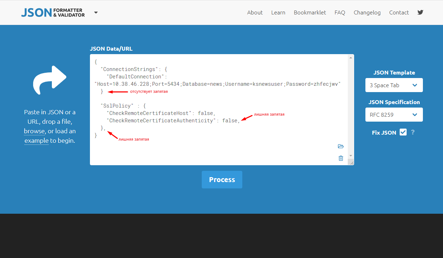
Task: Open the RFC 8259 specification dropdown
Action: tap(394, 115)
